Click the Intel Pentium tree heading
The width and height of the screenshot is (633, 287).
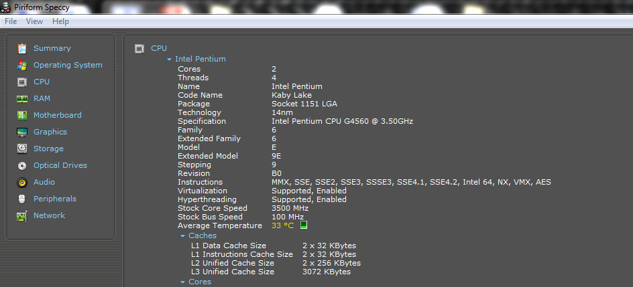click(x=200, y=59)
